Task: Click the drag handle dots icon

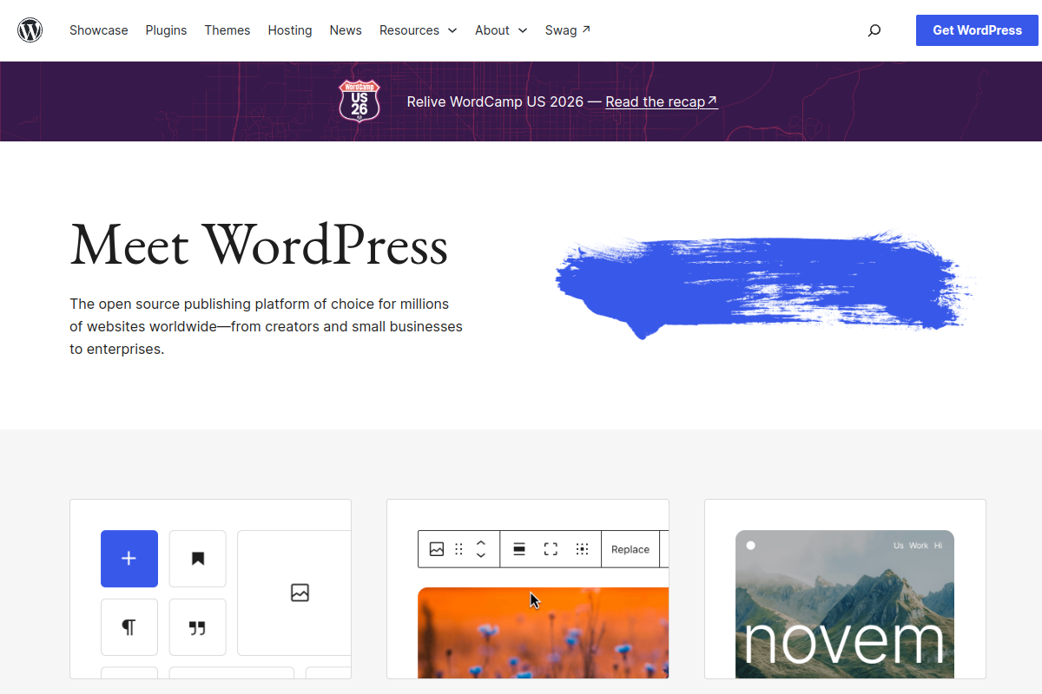Action: coord(458,549)
